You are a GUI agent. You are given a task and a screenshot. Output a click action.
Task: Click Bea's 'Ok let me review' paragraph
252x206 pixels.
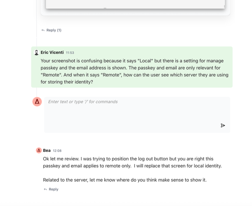coord(132,162)
